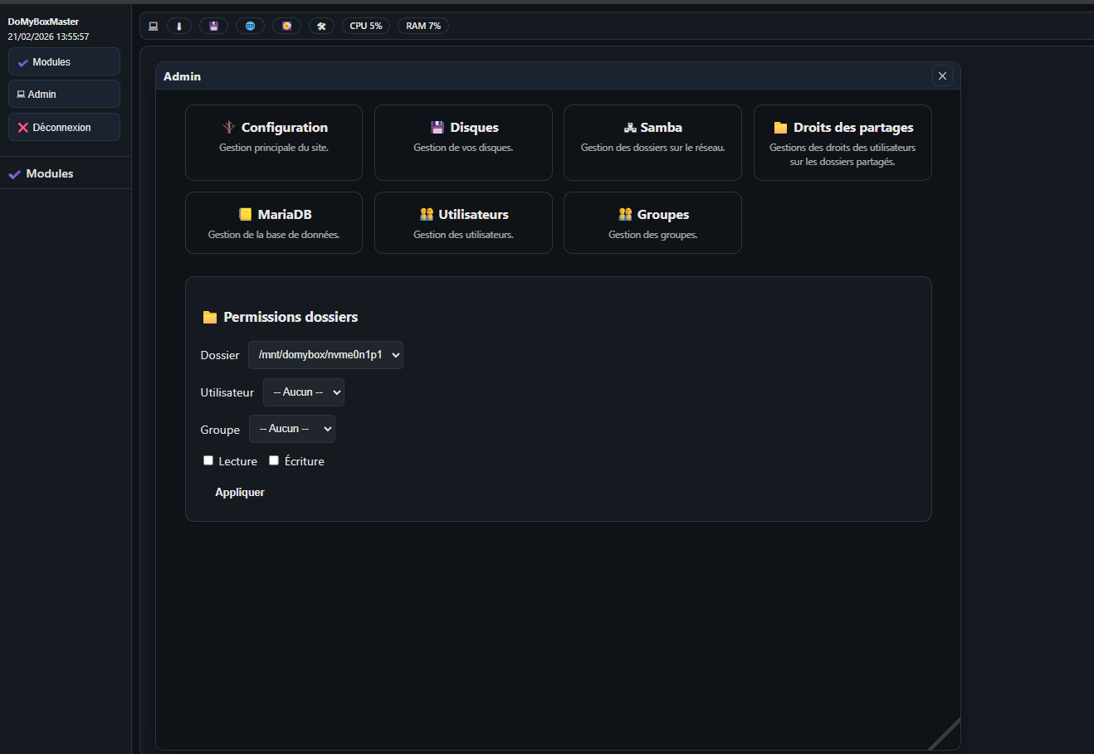Click the RAM 7% usage indicator

click(423, 26)
